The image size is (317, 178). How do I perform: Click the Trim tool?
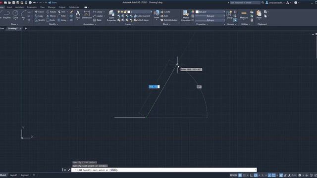tap(61, 12)
